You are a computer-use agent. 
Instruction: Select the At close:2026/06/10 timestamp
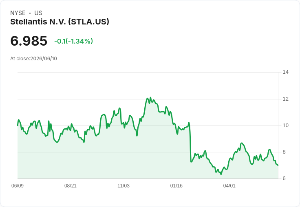(34, 59)
